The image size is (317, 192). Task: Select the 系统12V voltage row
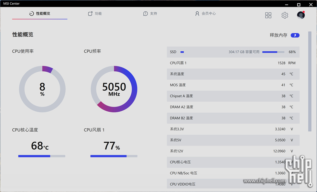(233, 151)
